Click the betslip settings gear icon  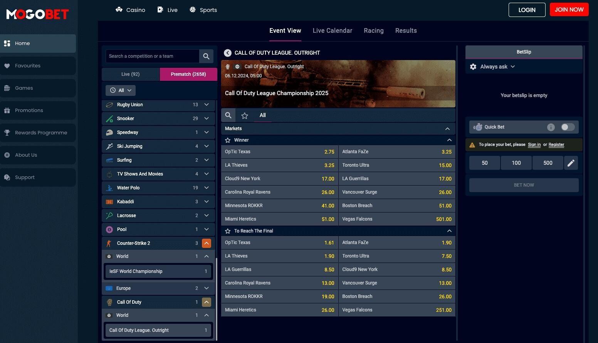pos(473,67)
